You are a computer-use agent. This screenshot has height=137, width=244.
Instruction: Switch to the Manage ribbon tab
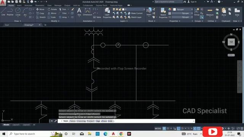pyautogui.click(x=58, y=5)
